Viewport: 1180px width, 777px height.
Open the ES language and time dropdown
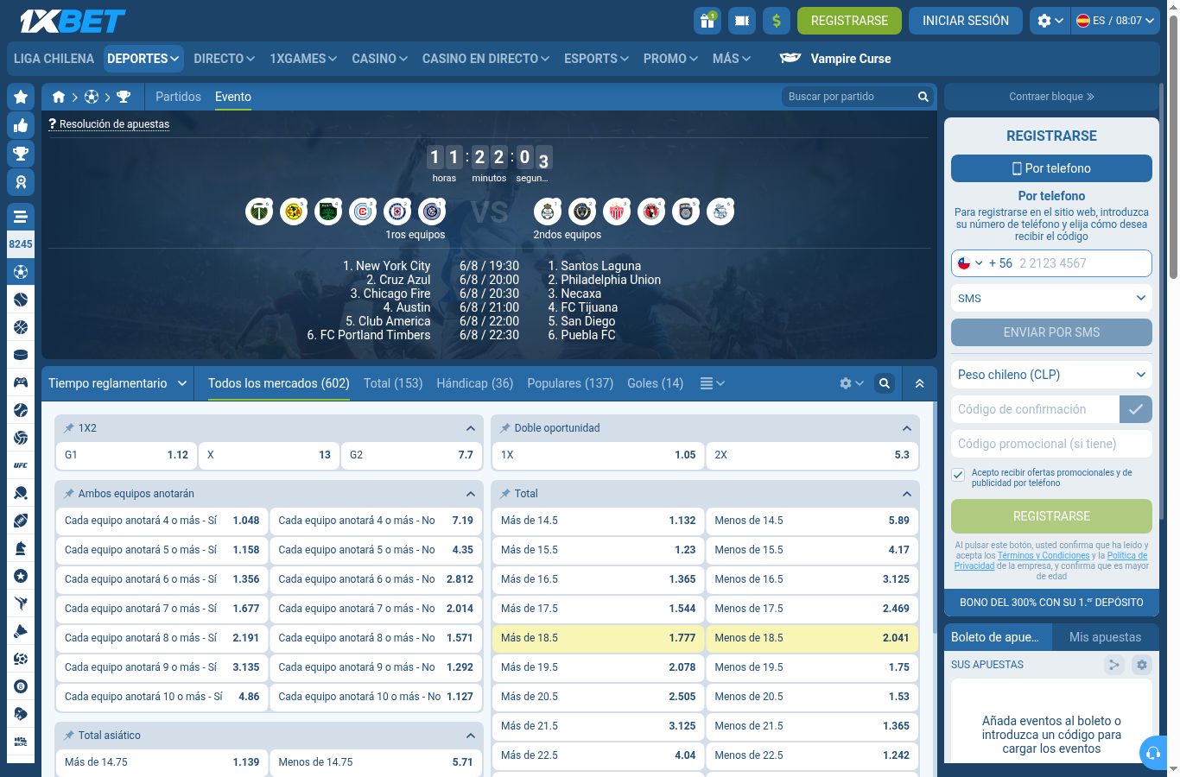coord(1115,21)
